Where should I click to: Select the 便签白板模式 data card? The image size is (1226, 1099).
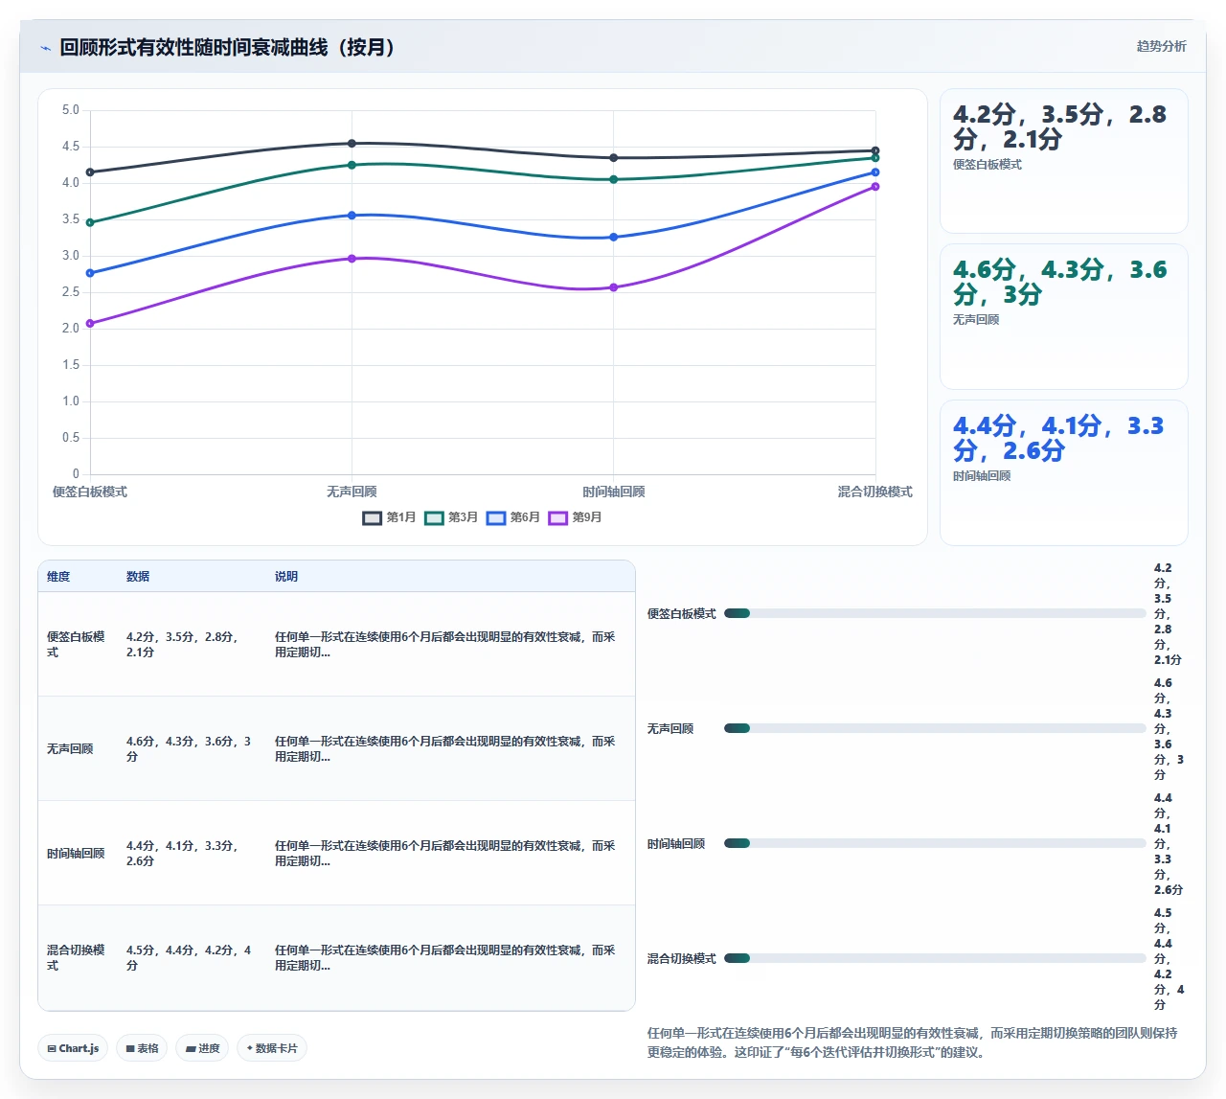coord(1064,161)
